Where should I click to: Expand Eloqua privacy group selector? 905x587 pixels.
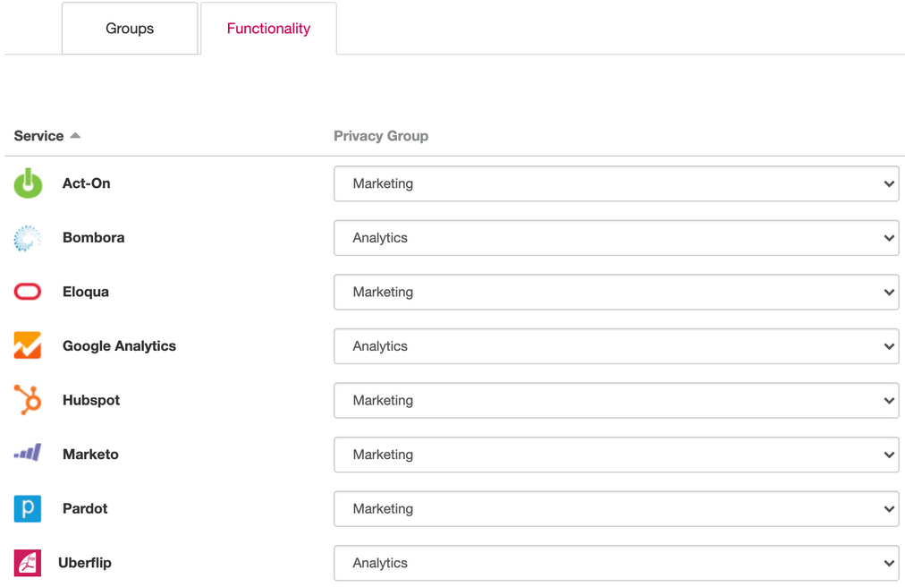tap(616, 292)
